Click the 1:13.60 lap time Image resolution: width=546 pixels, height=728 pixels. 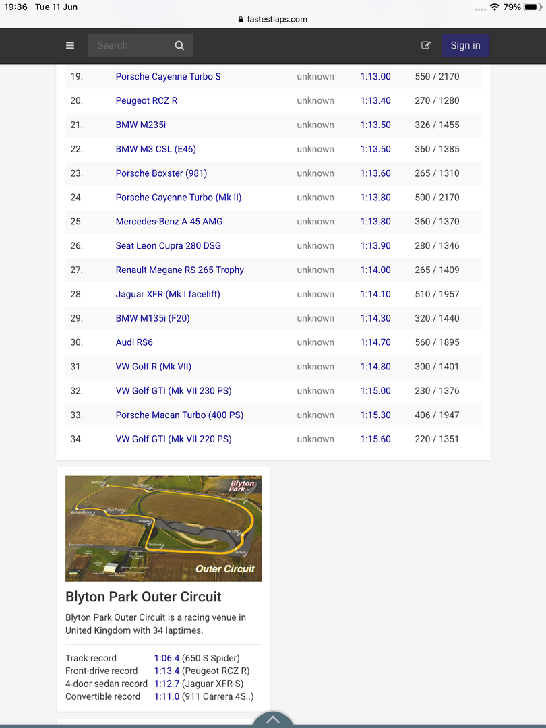(x=375, y=173)
